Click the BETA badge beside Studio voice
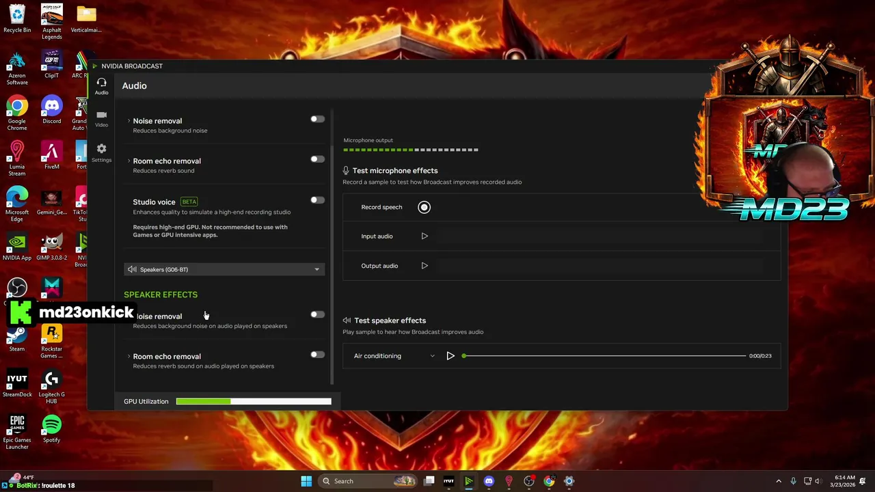Viewport: 875px width, 492px height. [x=189, y=202]
